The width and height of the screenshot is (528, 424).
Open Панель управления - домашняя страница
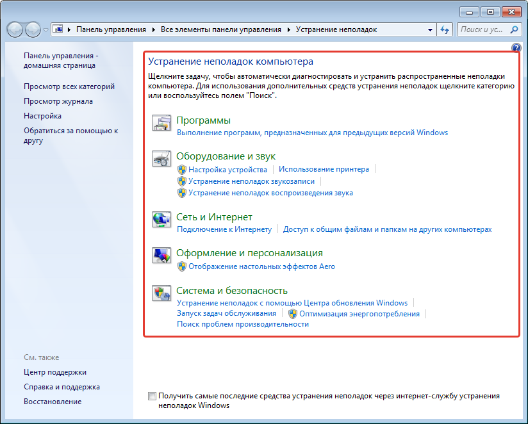coord(61,61)
